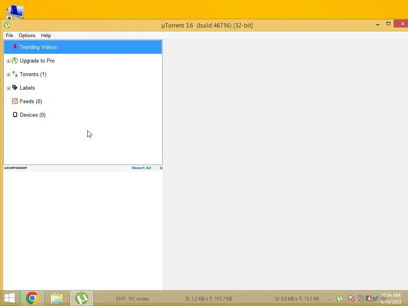Click the Devices phone icon
The image size is (408, 306).
pyautogui.click(x=15, y=115)
